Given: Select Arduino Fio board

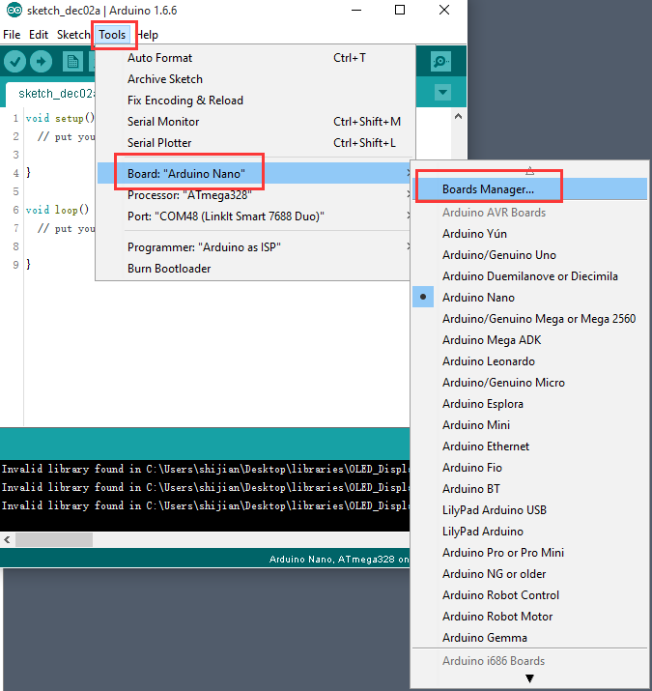Looking at the screenshot, I should click(x=530, y=468).
